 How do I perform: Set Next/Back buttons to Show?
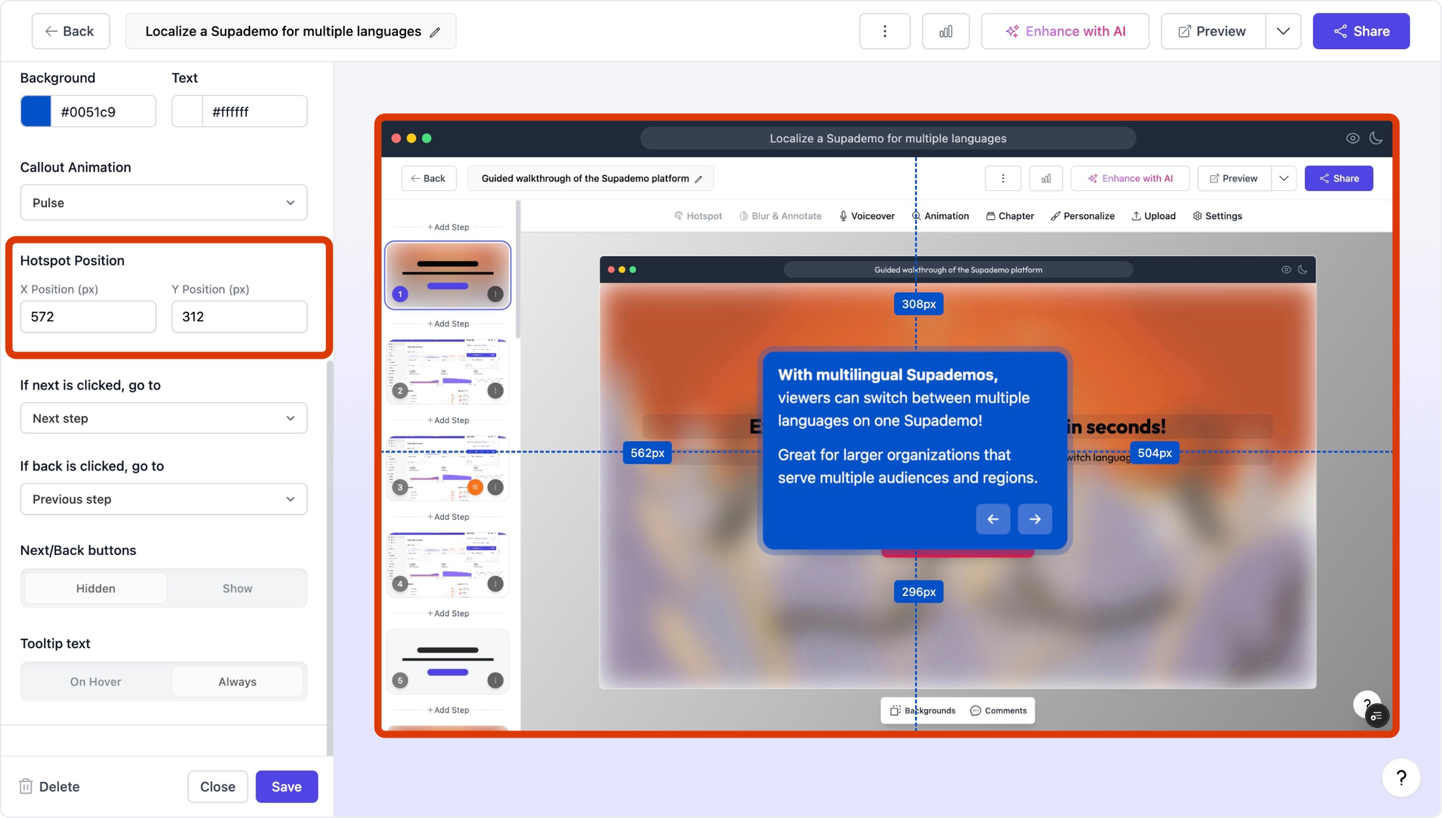click(237, 588)
